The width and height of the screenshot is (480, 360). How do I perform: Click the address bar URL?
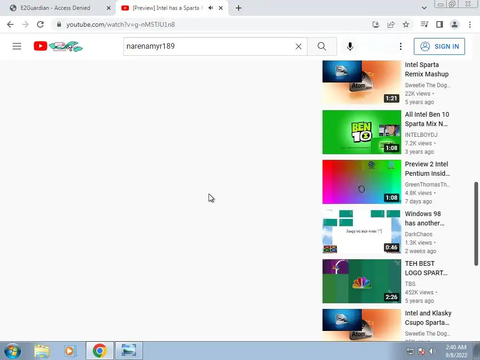pos(120,24)
